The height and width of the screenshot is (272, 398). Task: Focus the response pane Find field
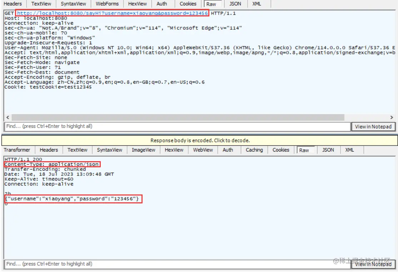click(178, 264)
